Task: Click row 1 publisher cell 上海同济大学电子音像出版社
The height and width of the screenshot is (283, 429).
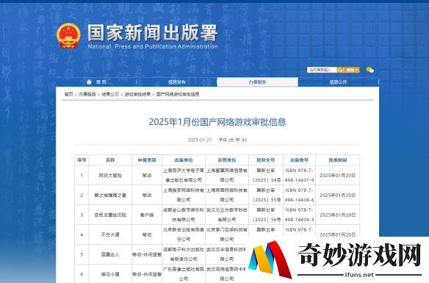Action: click(x=184, y=175)
